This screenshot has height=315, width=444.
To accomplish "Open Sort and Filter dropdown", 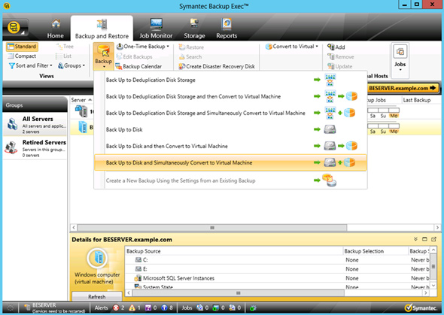I will pyautogui.click(x=31, y=65).
